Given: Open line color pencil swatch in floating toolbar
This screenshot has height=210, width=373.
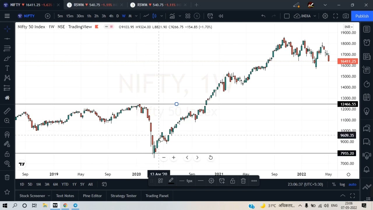Looking at the screenshot, I should point(171,181).
